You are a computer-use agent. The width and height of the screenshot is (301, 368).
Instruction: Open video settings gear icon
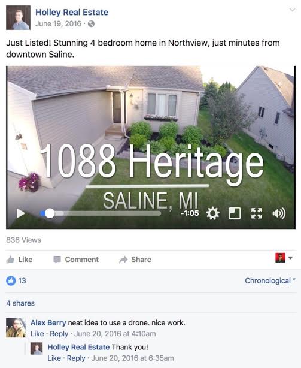coord(212,213)
